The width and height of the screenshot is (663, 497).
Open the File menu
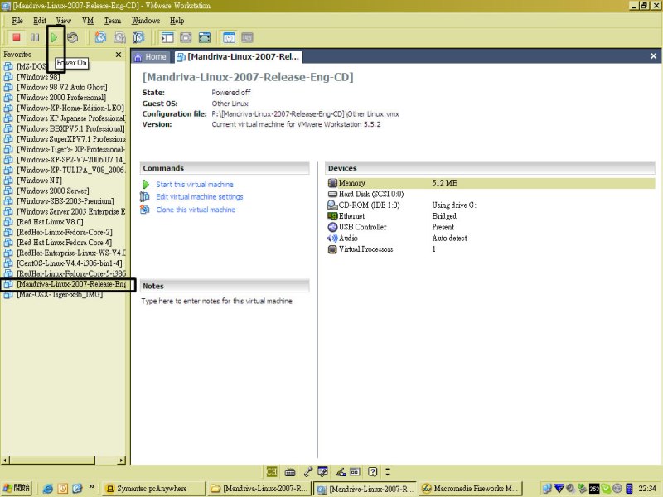(17, 21)
